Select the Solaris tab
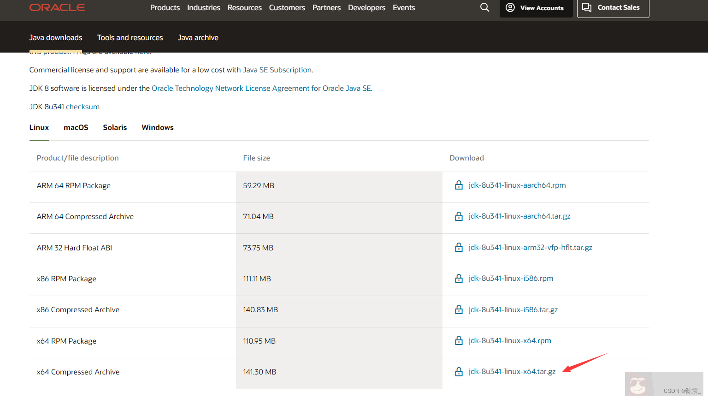 click(115, 128)
